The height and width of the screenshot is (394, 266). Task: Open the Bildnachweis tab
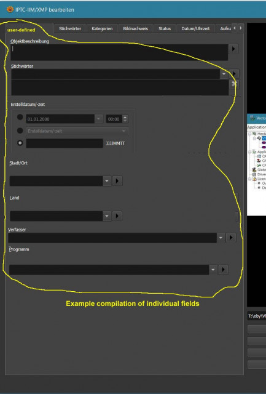[x=135, y=29]
